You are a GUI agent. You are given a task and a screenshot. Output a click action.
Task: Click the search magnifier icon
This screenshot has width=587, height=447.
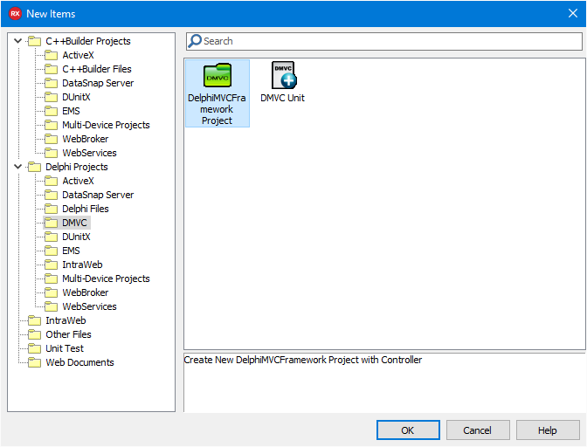click(x=195, y=41)
